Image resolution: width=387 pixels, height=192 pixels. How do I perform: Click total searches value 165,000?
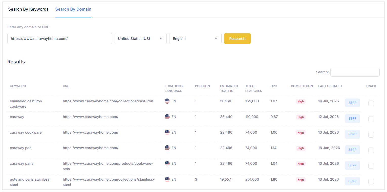[x=252, y=101]
